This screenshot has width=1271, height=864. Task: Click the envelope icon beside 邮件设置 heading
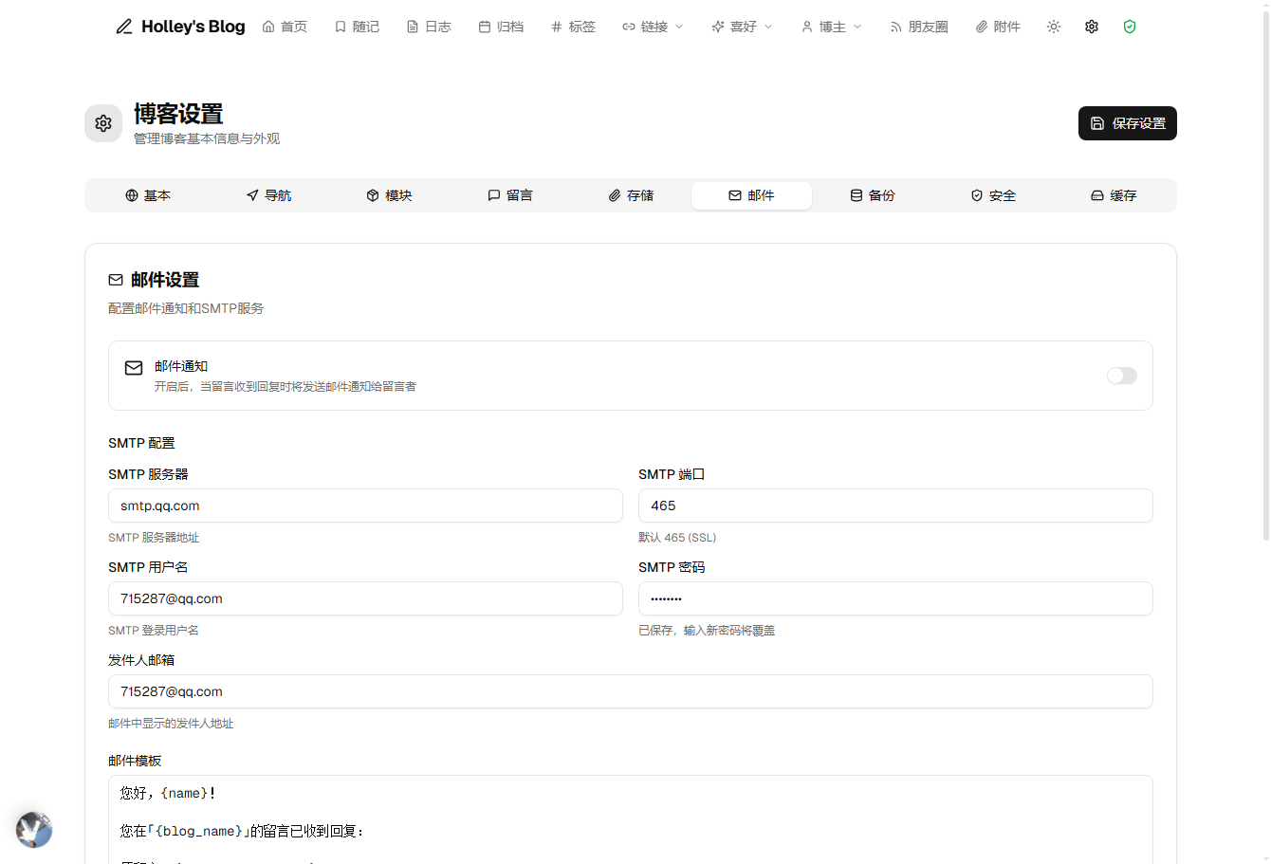pos(116,280)
